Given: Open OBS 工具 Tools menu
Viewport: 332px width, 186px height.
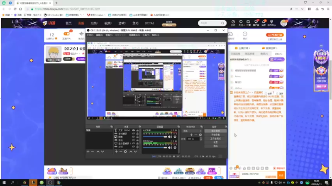Looking at the screenshot, I should coord(146,35).
